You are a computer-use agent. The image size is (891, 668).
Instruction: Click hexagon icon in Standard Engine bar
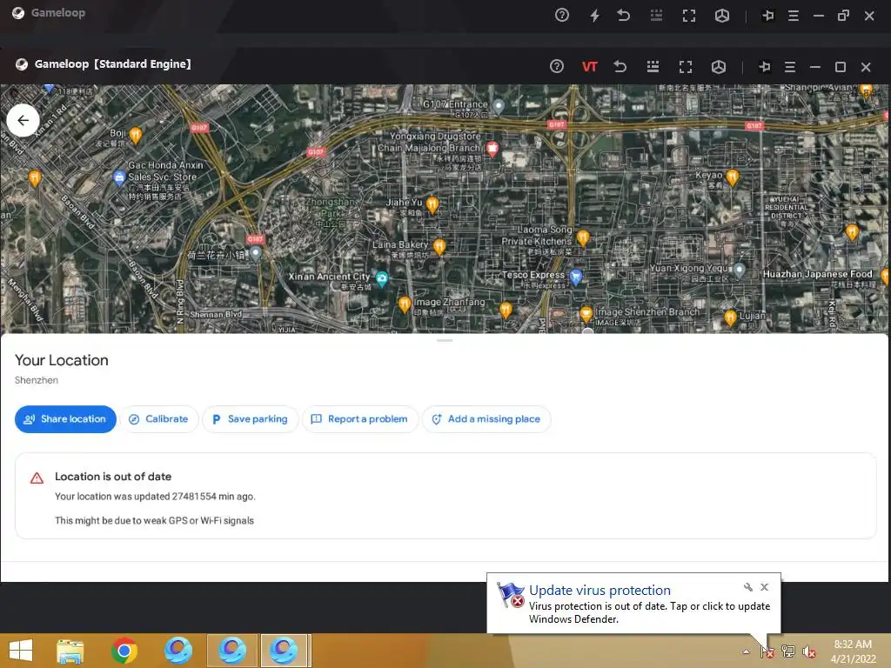tap(718, 66)
